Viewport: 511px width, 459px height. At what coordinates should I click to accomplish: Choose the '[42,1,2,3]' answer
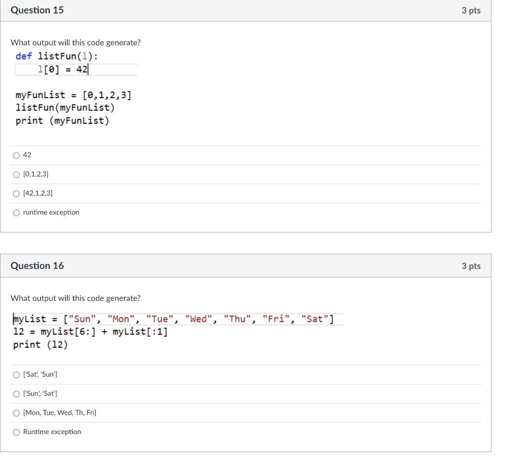16,194
